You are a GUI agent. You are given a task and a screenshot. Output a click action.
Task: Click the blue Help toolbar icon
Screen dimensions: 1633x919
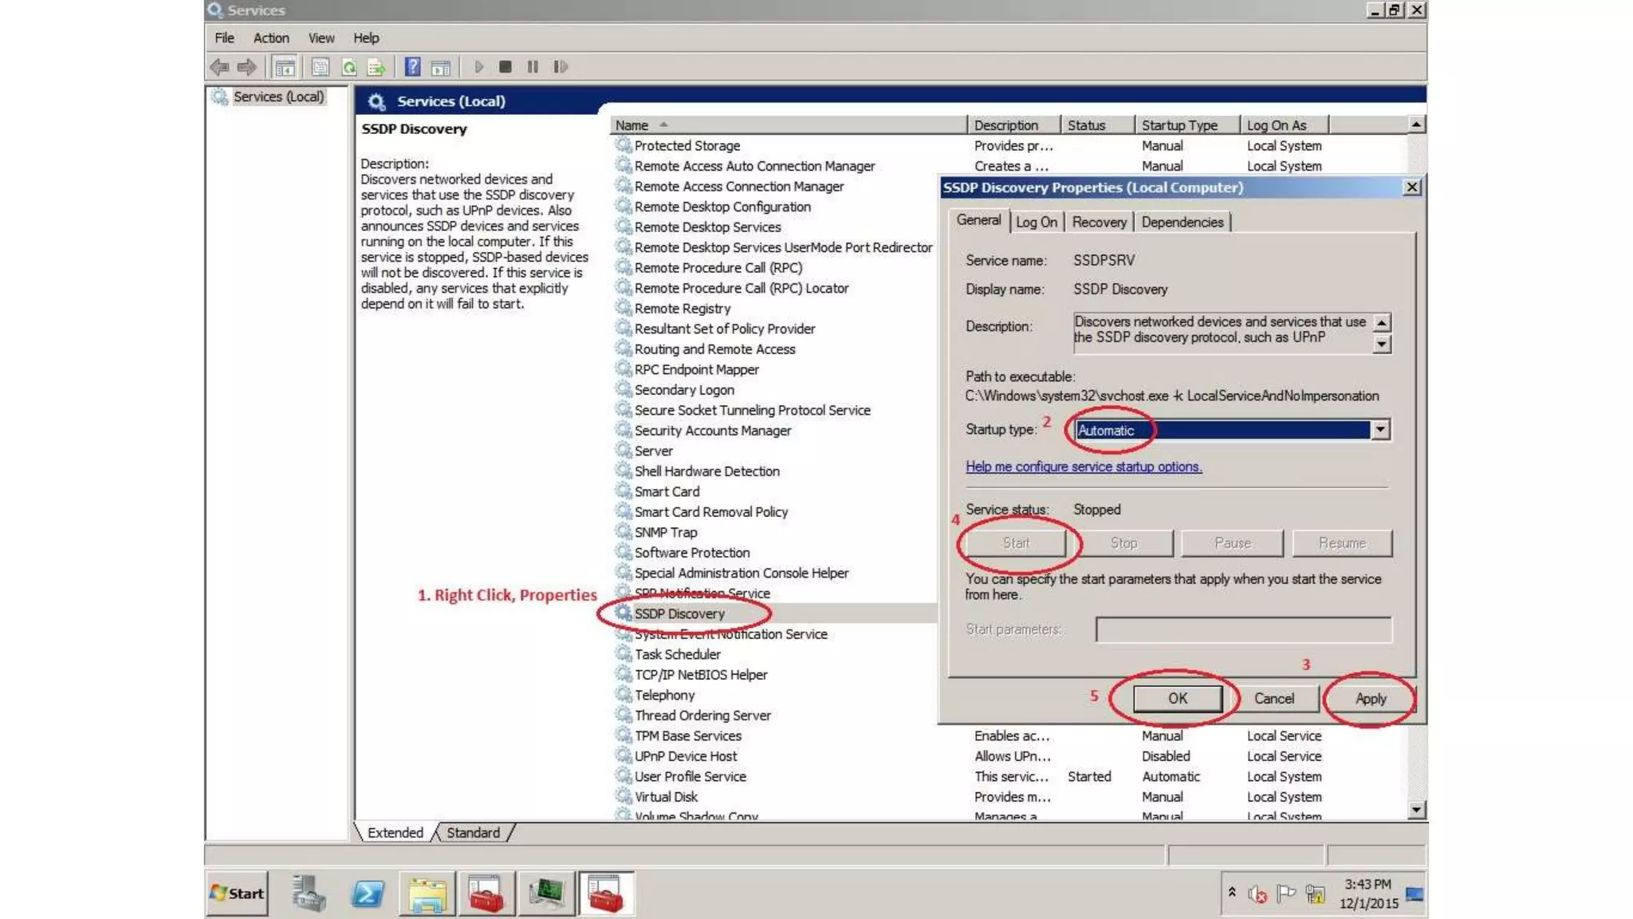[412, 67]
